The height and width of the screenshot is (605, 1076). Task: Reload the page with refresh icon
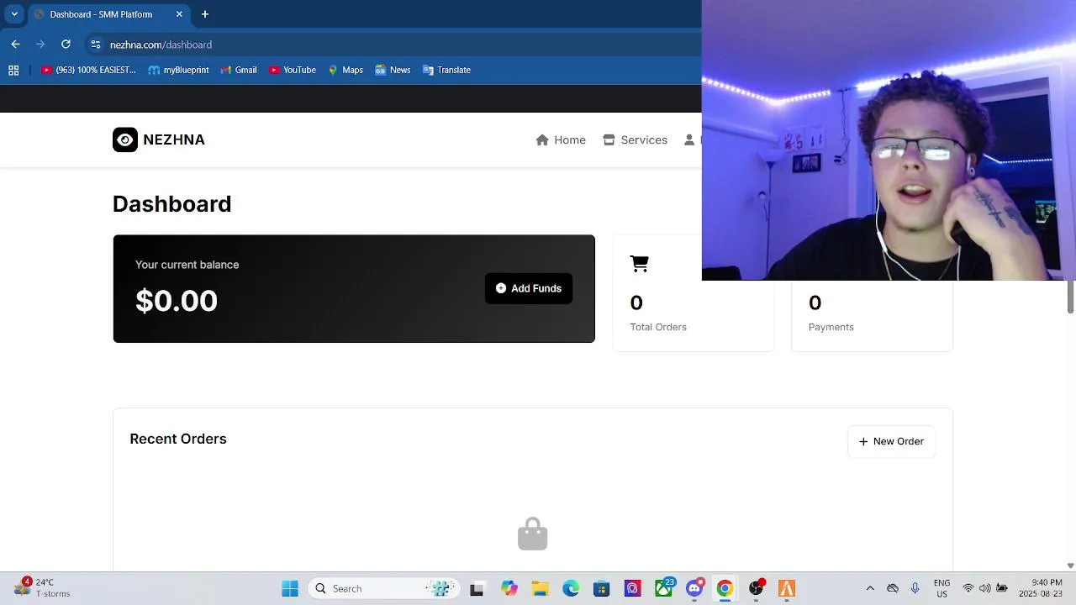(66, 45)
